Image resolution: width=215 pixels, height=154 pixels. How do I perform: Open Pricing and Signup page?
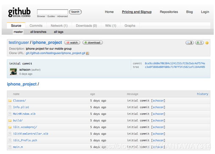(x=137, y=12)
